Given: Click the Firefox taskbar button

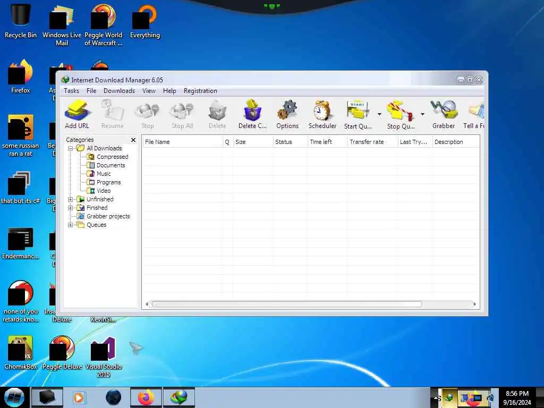Looking at the screenshot, I should [x=146, y=397].
